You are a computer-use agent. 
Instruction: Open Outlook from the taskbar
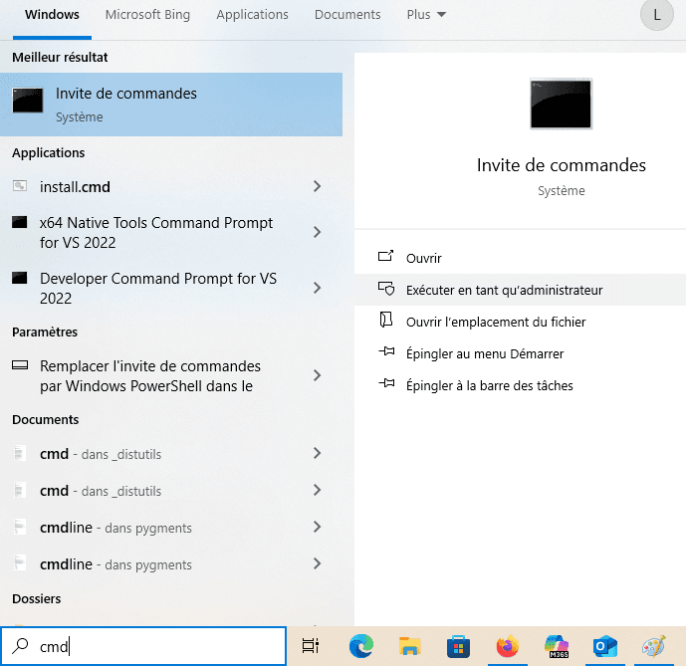[x=604, y=646]
